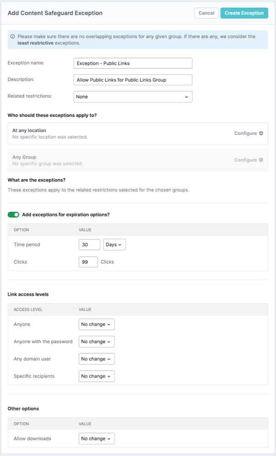276x456 pixels.
Task: Open the Allow downloads dropdown
Action: click(x=96, y=439)
